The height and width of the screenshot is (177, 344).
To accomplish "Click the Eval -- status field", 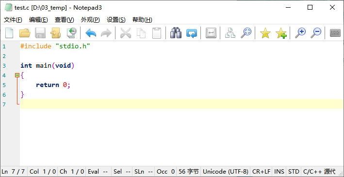I will (x=98, y=172).
